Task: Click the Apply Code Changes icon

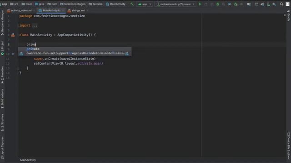Action: (212, 4)
